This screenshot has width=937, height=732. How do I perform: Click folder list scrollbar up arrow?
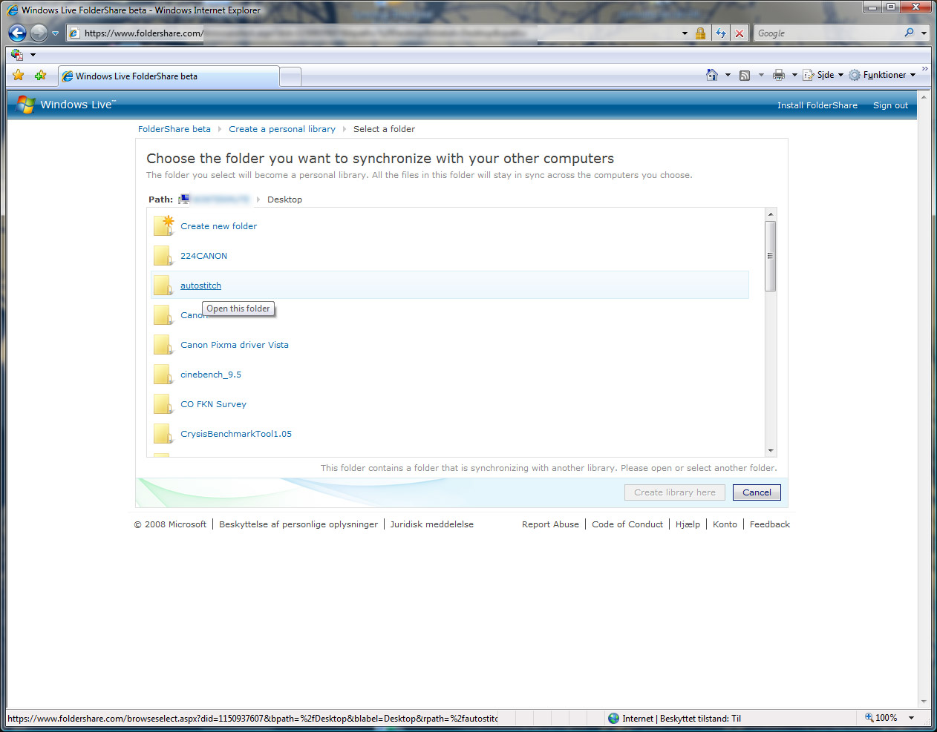click(771, 214)
